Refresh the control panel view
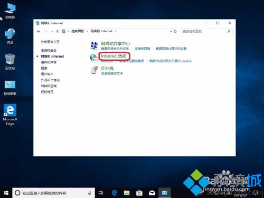 click(x=175, y=31)
